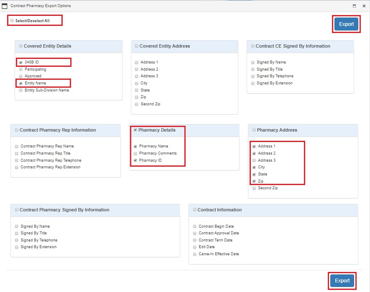Check Covered Entity Address 1 checkbox
The height and width of the screenshot is (292, 370).
point(137,63)
